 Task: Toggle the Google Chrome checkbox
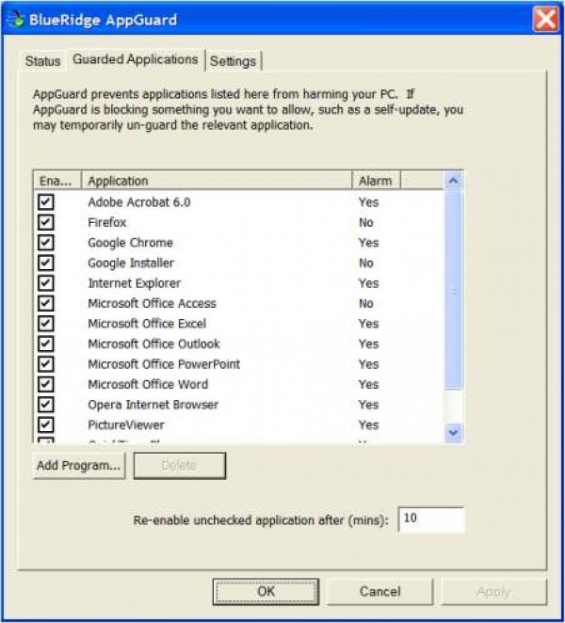(46, 243)
